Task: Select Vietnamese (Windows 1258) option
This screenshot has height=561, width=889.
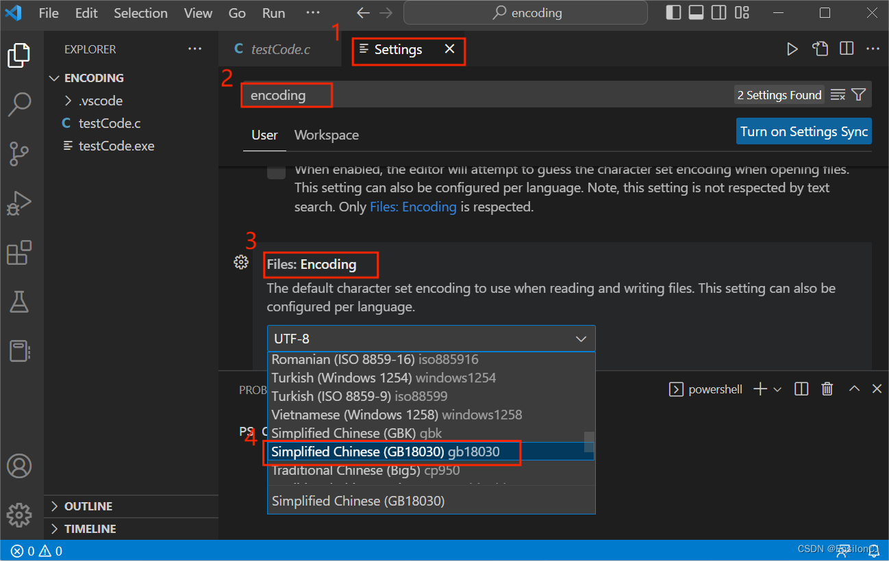Action: click(425, 415)
